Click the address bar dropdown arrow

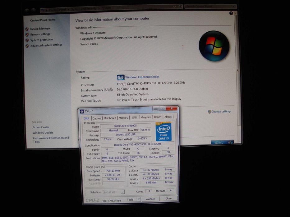174,7
